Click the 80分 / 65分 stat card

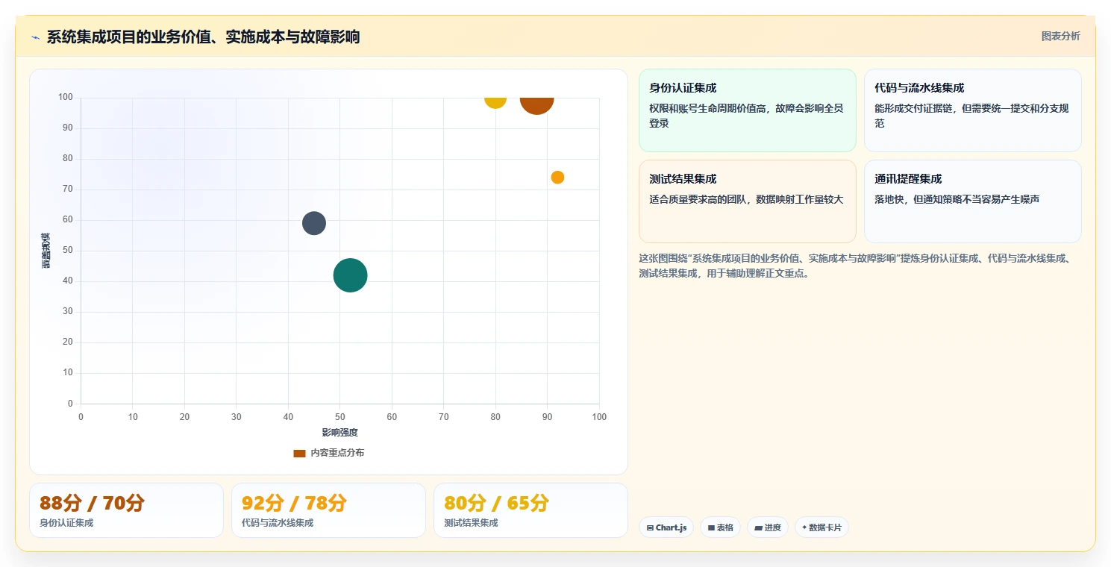pos(531,510)
